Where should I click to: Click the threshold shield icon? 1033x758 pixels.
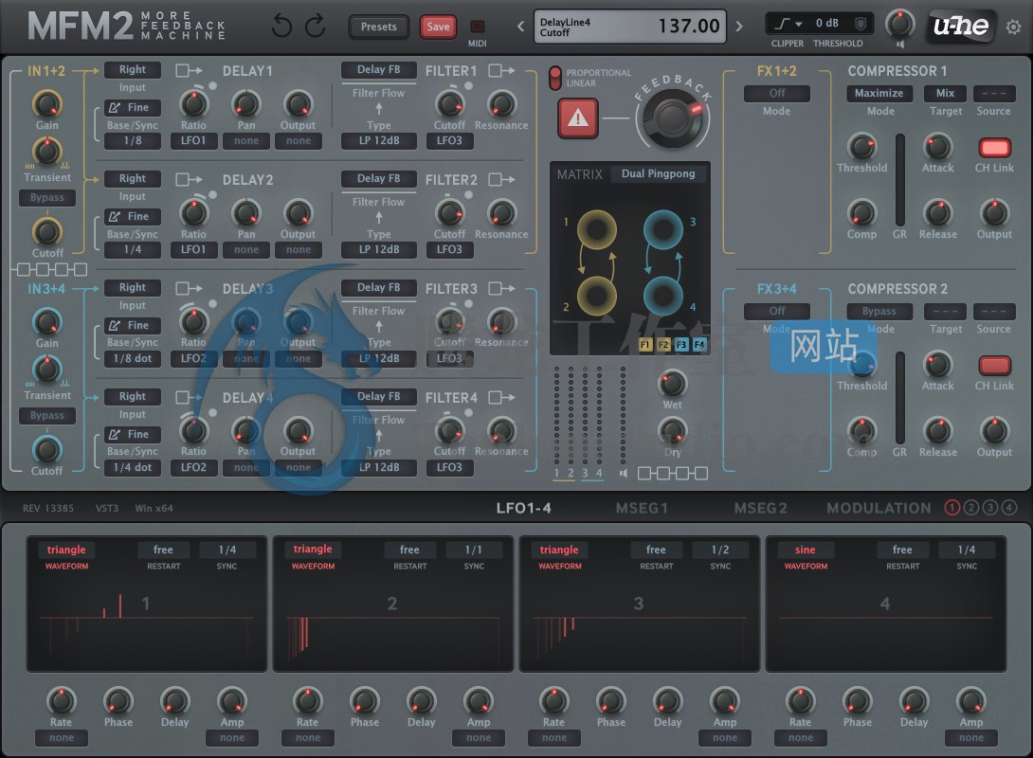tap(861, 24)
